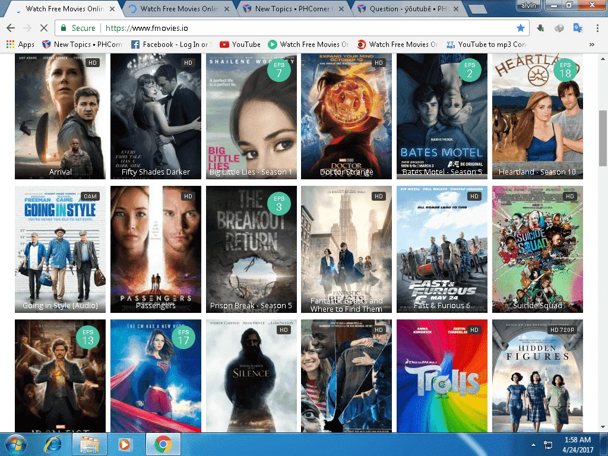The image size is (608, 456).
Task: Click the CAM badge on Going in Style
Action: [x=90, y=196]
